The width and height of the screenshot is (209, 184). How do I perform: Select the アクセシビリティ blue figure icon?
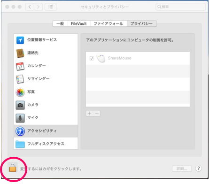click(x=20, y=131)
